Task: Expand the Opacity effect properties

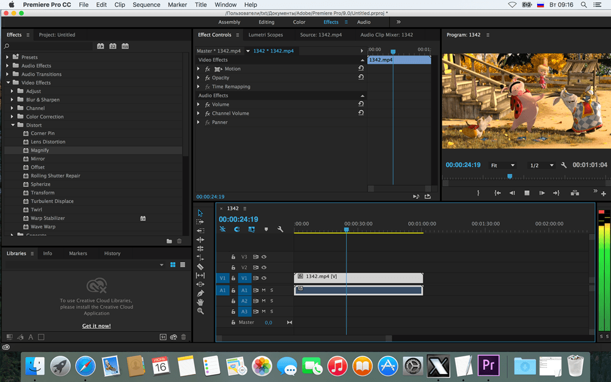Action: coord(199,78)
